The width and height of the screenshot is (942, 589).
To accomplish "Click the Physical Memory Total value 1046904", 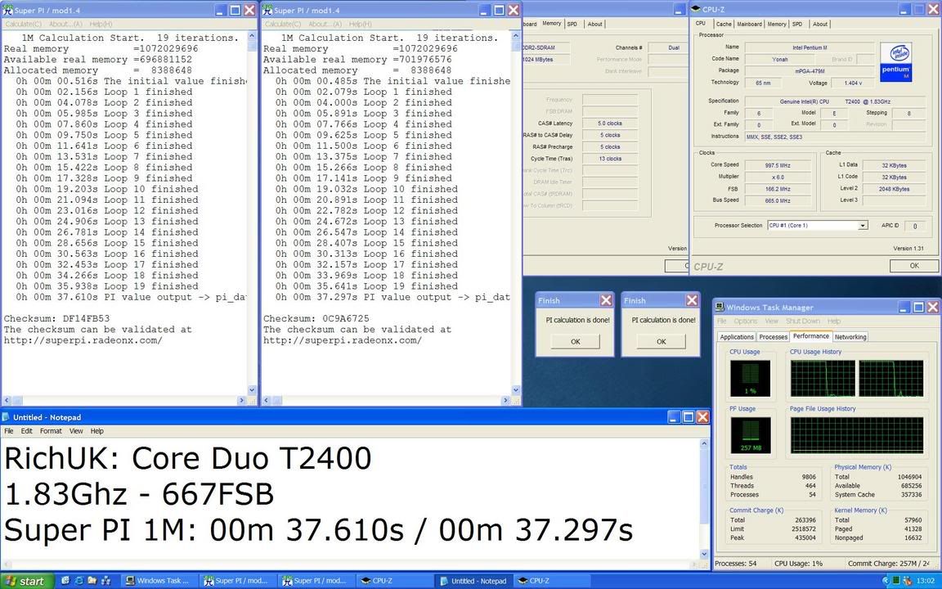I will [x=908, y=477].
